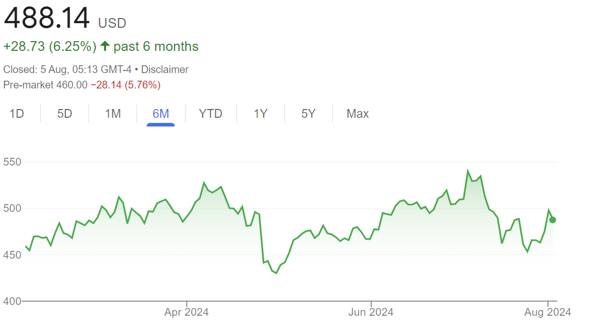Open the 1M chart range

113,114
